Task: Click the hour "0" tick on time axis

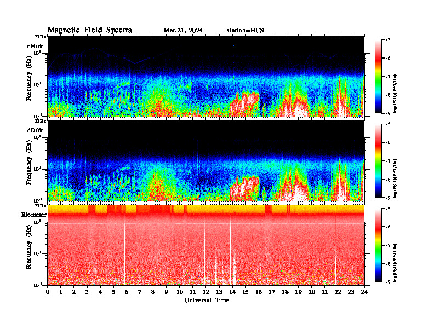Action: 48,292
